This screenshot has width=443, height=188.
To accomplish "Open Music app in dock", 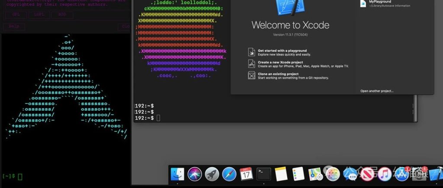I will point(384,174).
